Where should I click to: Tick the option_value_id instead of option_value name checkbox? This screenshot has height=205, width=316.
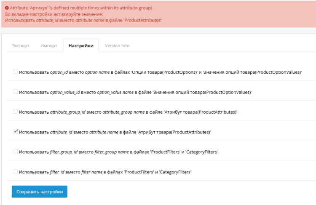click(16, 92)
